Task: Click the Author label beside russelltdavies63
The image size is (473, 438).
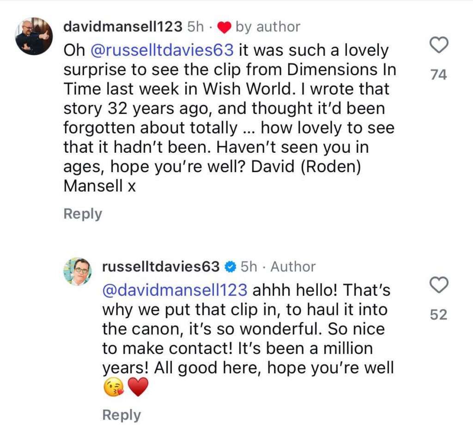Action: [x=293, y=267]
